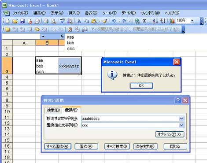
Task: Select cell containing xxxyyyzzz
Action: coord(70,65)
